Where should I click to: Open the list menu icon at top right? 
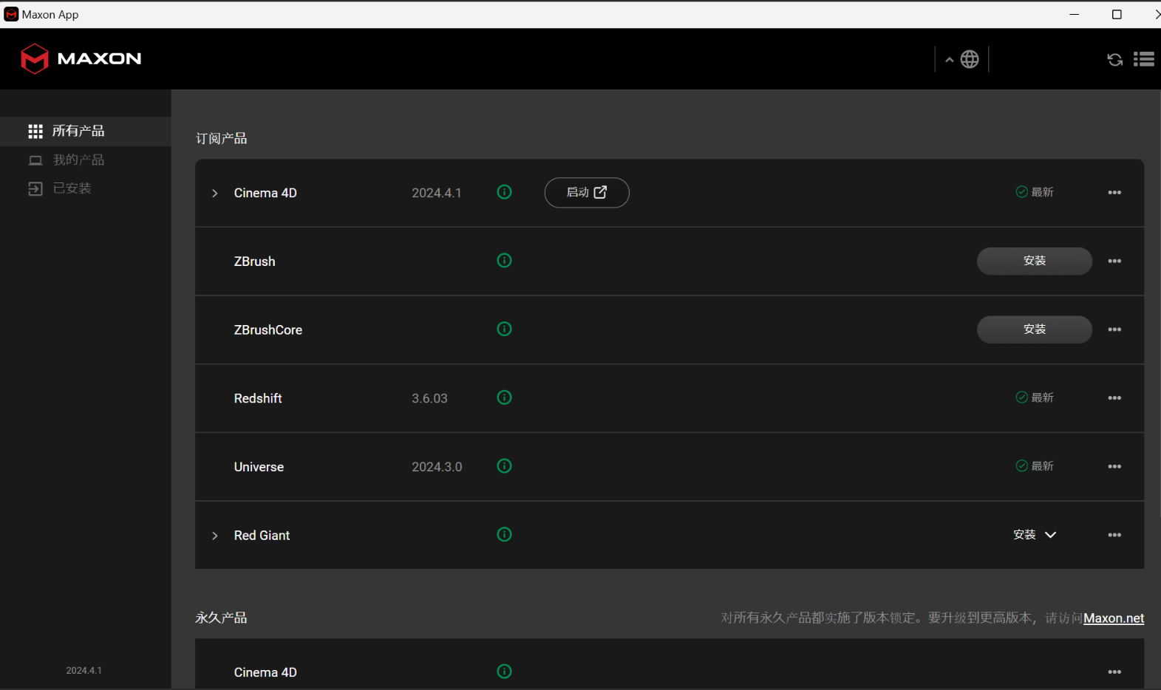(x=1143, y=59)
